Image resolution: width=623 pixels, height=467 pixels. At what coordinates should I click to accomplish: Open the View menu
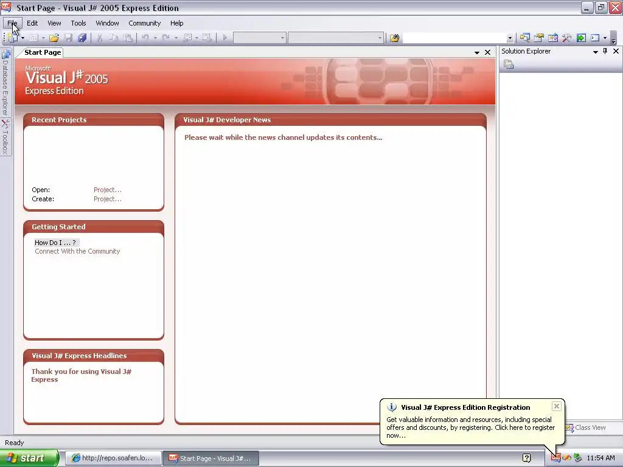point(54,23)
